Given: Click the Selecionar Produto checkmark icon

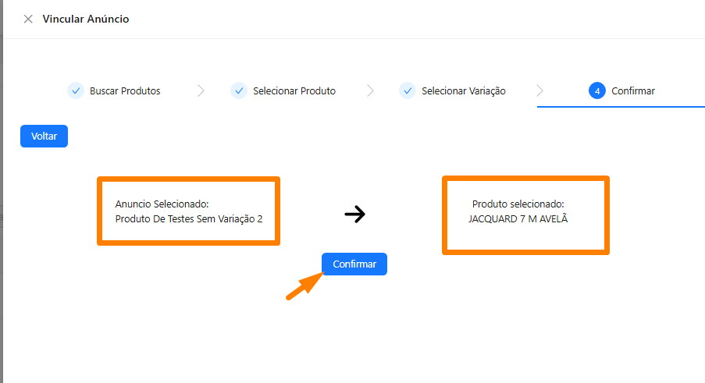Looking at the screenshot, I should pos(239,90).
